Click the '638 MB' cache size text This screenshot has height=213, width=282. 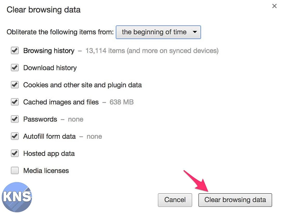(122, 102)
